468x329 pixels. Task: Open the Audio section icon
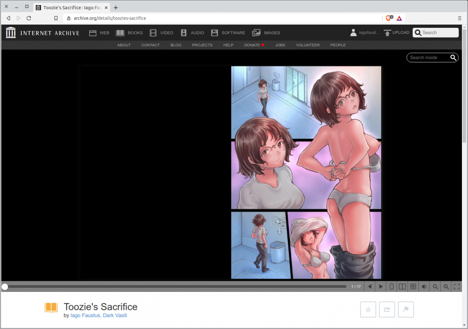tap(183, 33)
